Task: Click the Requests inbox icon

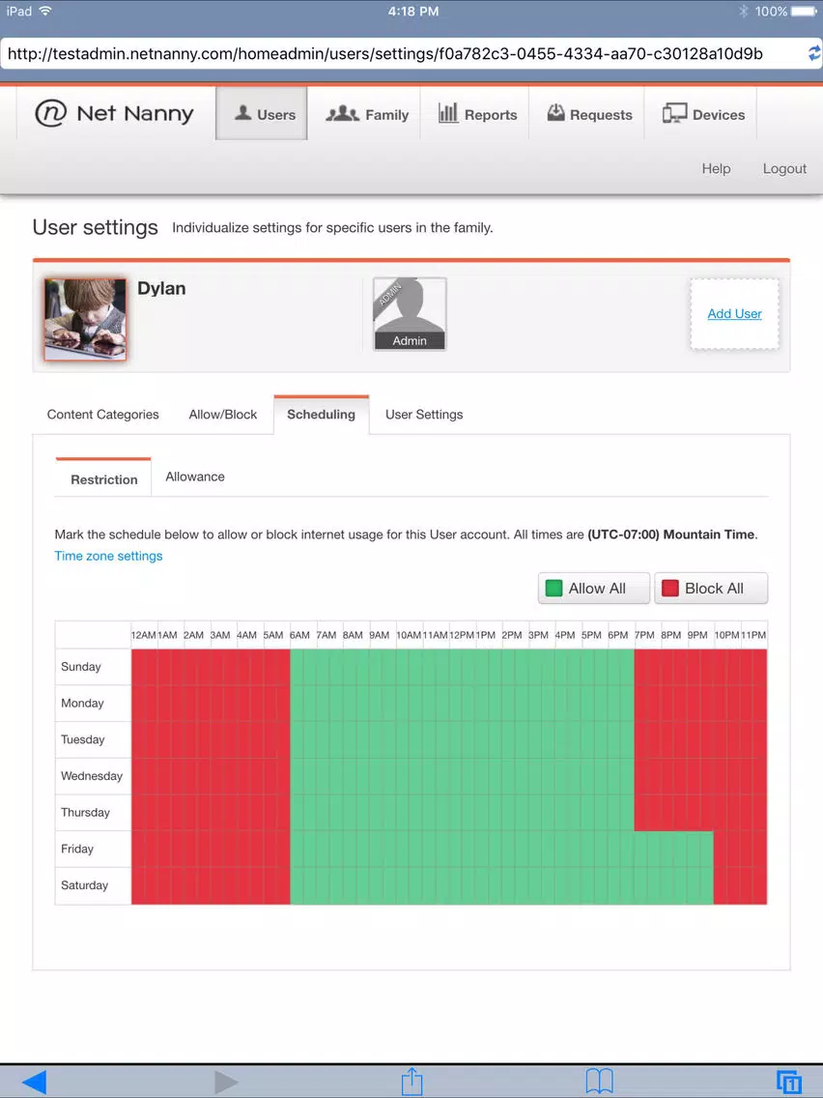Action: tap(555, 113)
